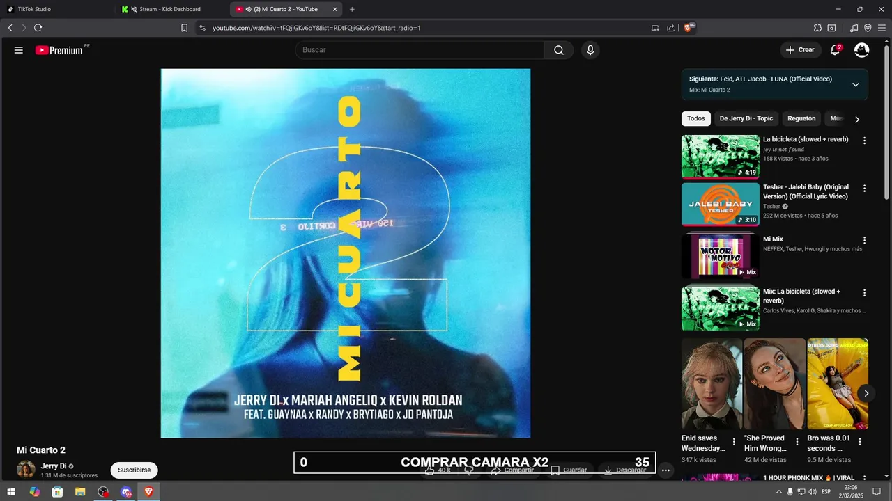Viewport: 892px width, 501px height.
Task: Reload the current page
Action: tap(38, 28)
